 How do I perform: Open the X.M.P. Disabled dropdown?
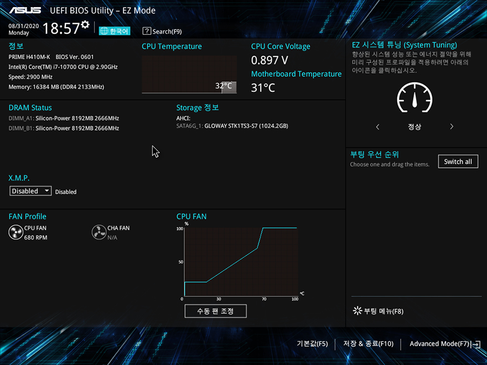[x=30, y=191]
